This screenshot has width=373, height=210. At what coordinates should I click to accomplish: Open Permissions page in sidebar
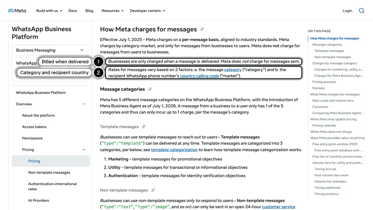coord(32,138)
